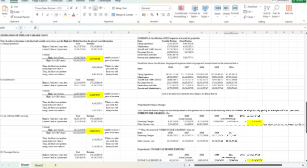This screenshot has height=168, width=307.
Task: Open the Find & Select dropdown
Action: click(x=276, y=11)
